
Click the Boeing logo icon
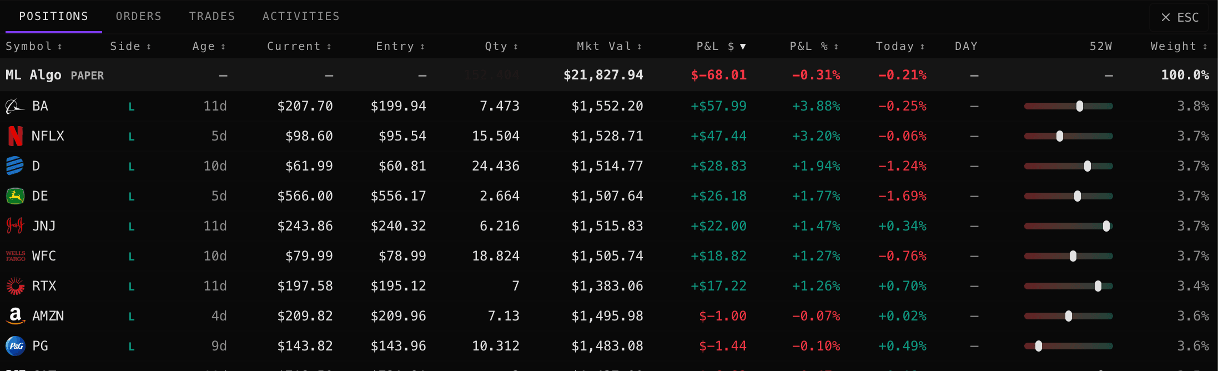click(x=15, y=106)
